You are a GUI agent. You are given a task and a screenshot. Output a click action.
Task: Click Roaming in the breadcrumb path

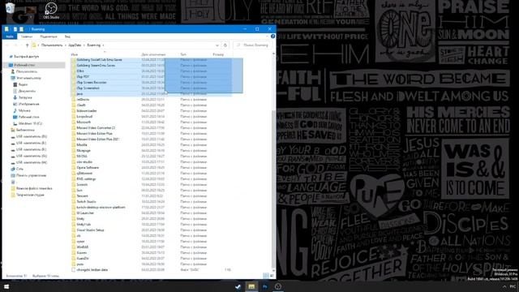(x=94, y=45)
